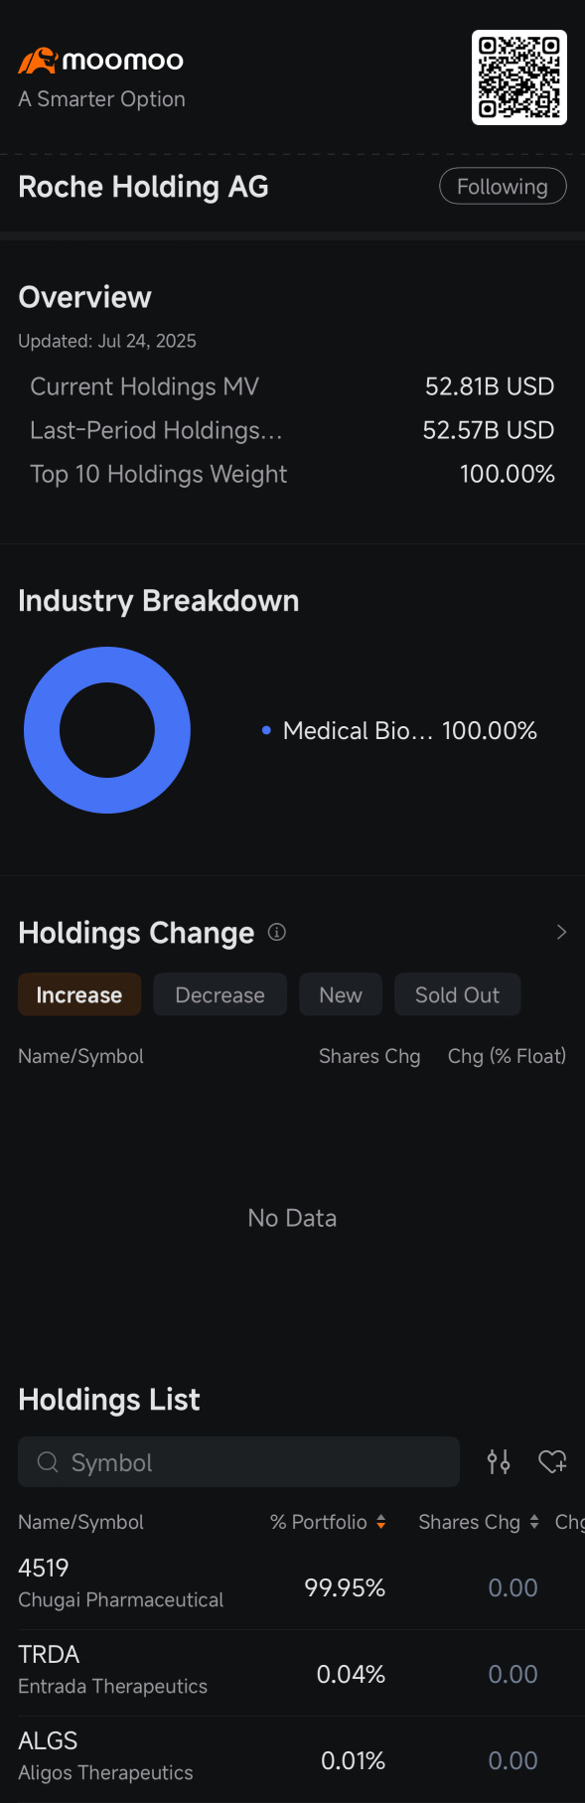Open the holdings filter sliders icon
Viewport: 585px width, 1803px height.
click(x=499, y=1461)
